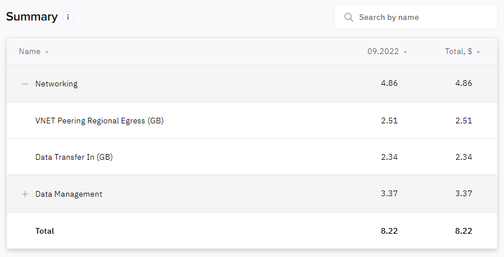Select the Data Management row label
This screenshot has height=257, width=504.
click(x=69, y=194)
